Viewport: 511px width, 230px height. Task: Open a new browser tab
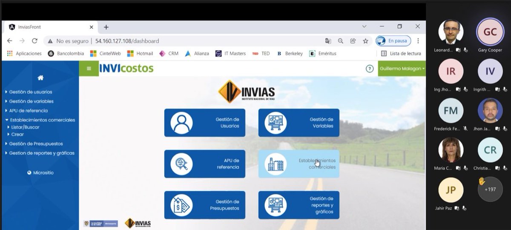coord(106,27)
